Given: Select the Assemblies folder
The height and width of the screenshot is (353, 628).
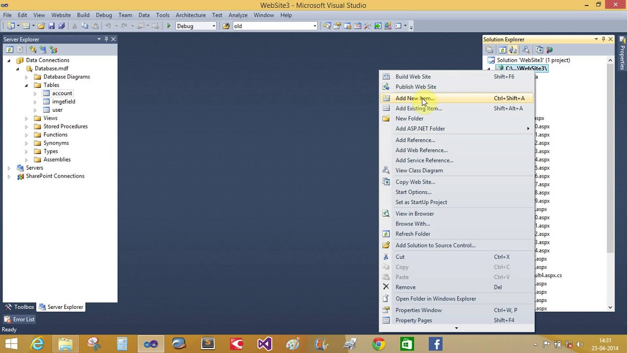Looking at the screenshot, I should tap(57, 159).
